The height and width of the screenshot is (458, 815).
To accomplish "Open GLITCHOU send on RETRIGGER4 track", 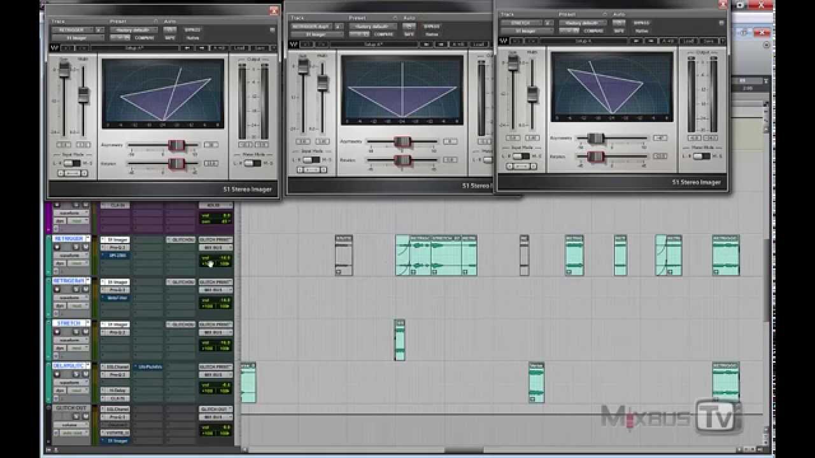I will [x=181, y=282].
